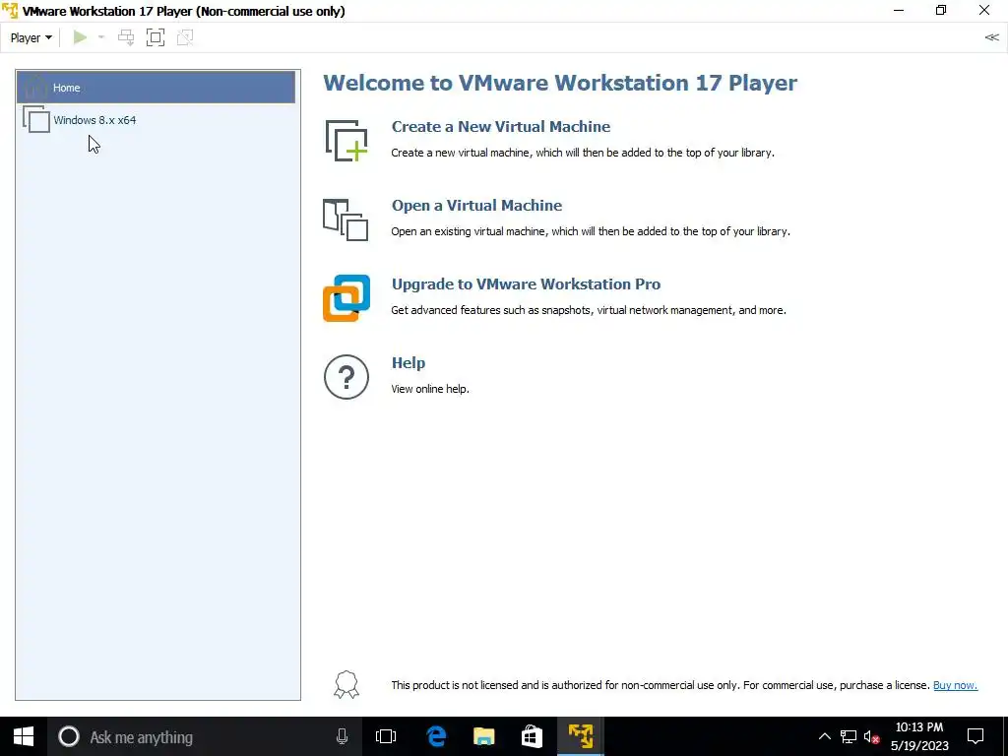Viewport: 1008px width, 756px height.
Task: Show hidden system tray icons
Action: click(824, 736)
